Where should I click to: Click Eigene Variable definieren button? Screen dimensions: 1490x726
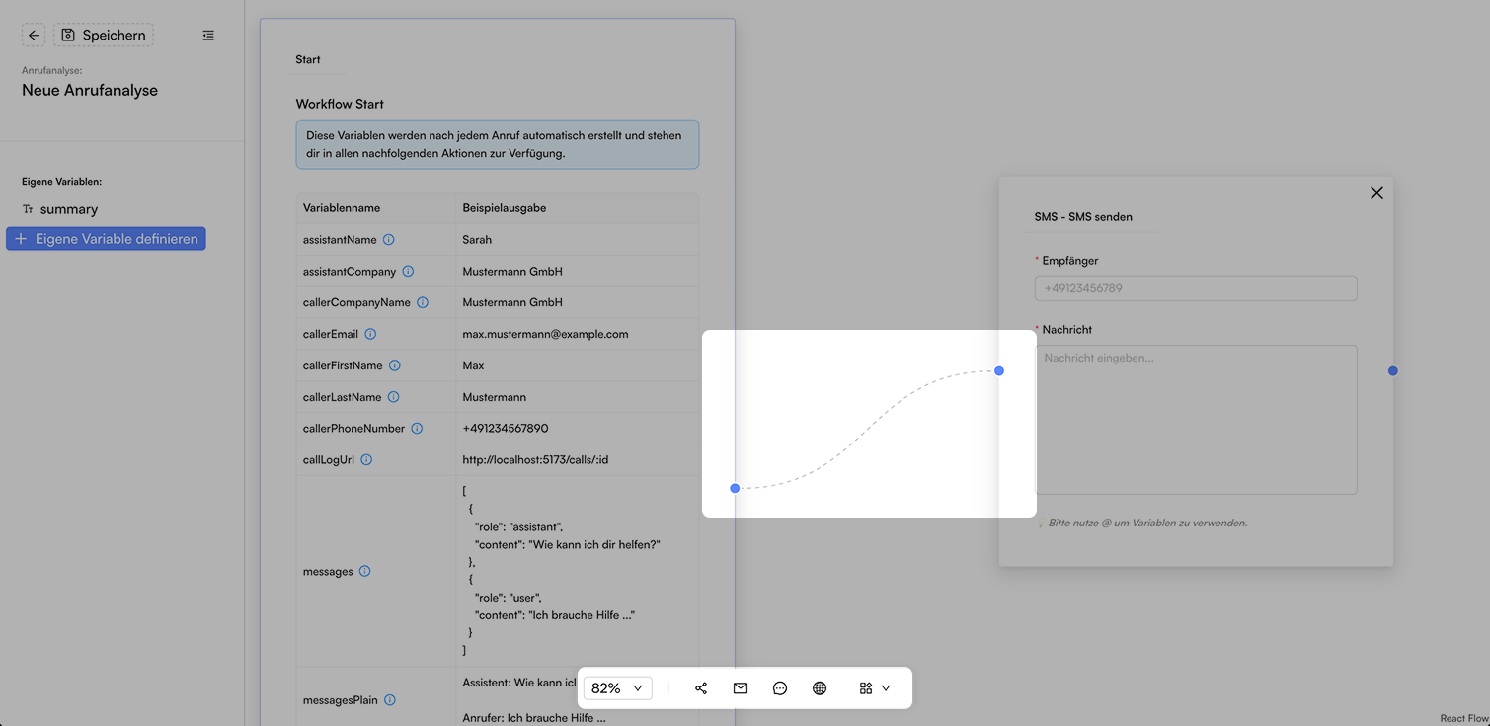coord(106,239)
